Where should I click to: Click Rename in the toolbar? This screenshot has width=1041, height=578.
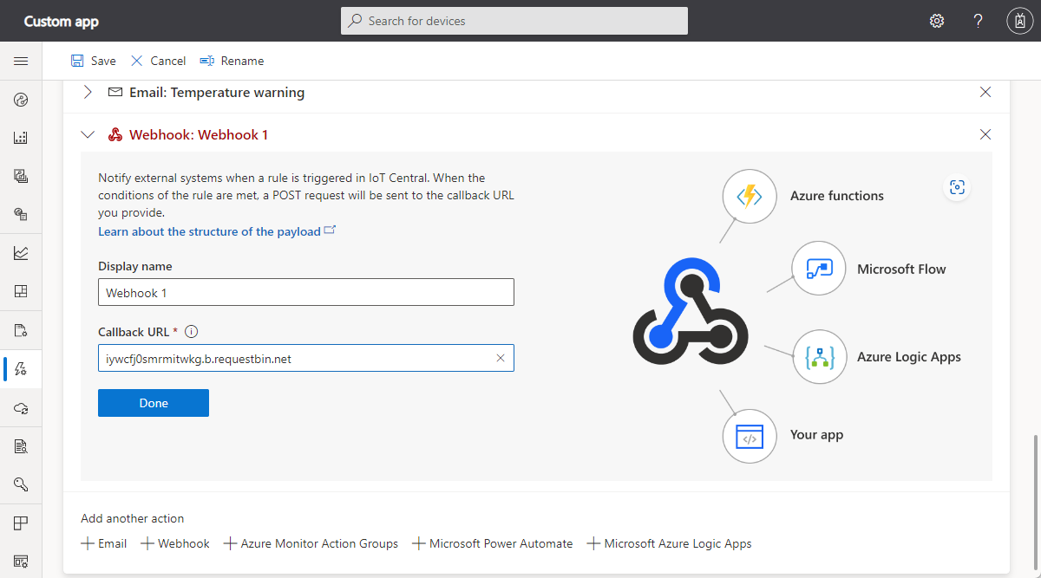point(232,61)
